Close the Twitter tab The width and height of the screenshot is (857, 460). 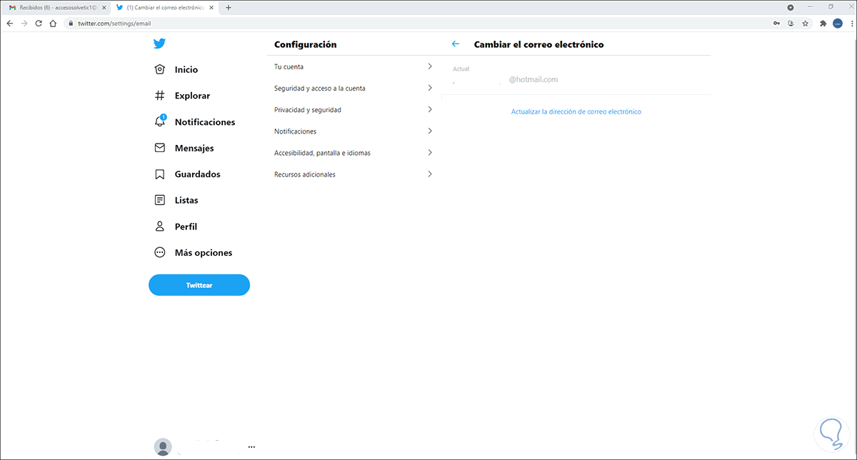point(211,7)
